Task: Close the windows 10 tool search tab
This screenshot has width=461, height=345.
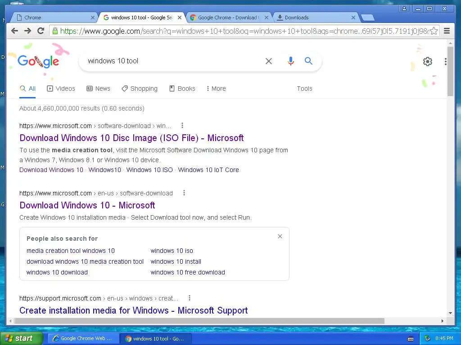Action: [180, 18]
